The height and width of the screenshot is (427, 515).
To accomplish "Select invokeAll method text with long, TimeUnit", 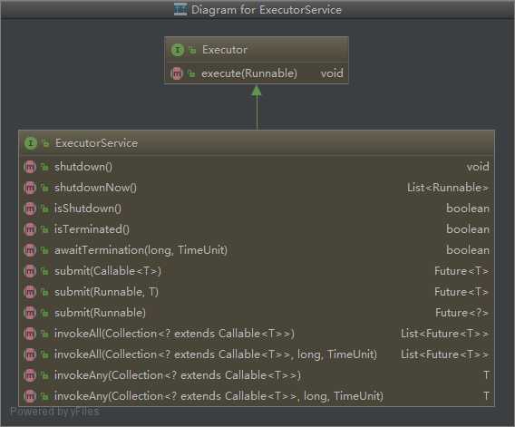I will click(216, 354).
